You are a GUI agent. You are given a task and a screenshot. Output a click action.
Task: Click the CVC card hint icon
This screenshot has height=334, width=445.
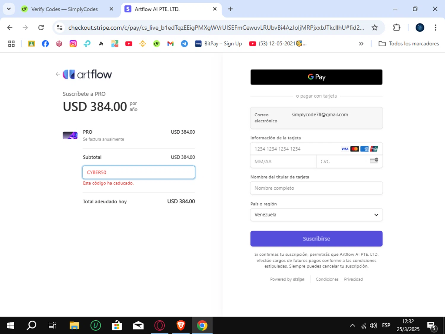(x=374, y=161)
